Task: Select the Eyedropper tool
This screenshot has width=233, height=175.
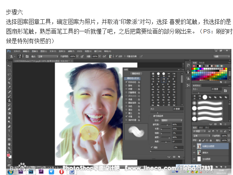Action: (x=9, y=87)
